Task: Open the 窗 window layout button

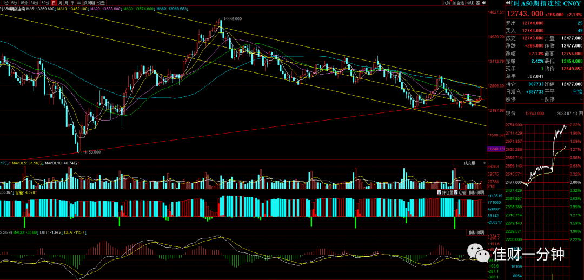Action: [x=478, y=3]
